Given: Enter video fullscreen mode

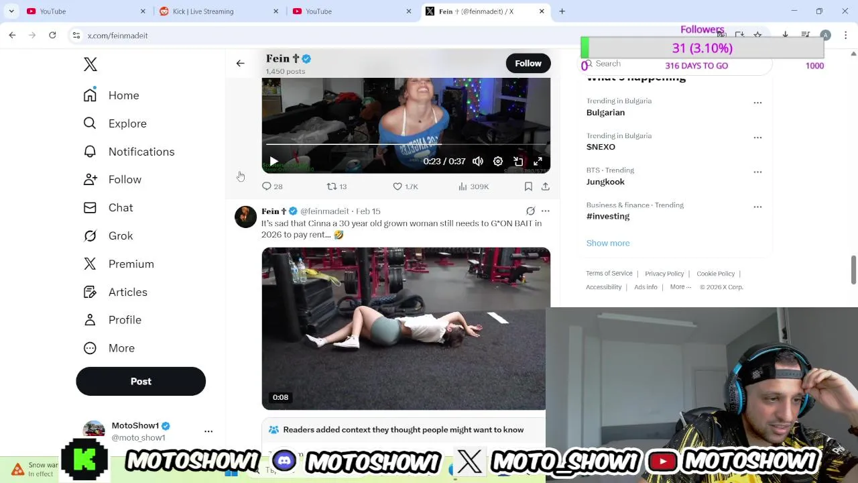Looking at the screenshot, I should [x=538, y=162].
